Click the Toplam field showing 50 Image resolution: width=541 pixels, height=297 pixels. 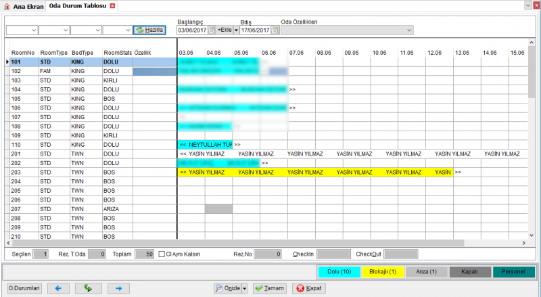tap(144, 254)
